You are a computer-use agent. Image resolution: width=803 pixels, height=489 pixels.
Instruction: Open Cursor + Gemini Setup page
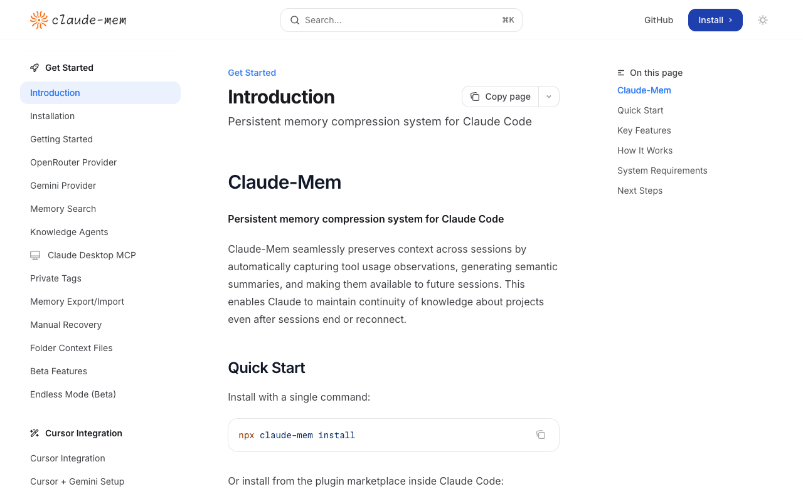click(x=100, y=481)
